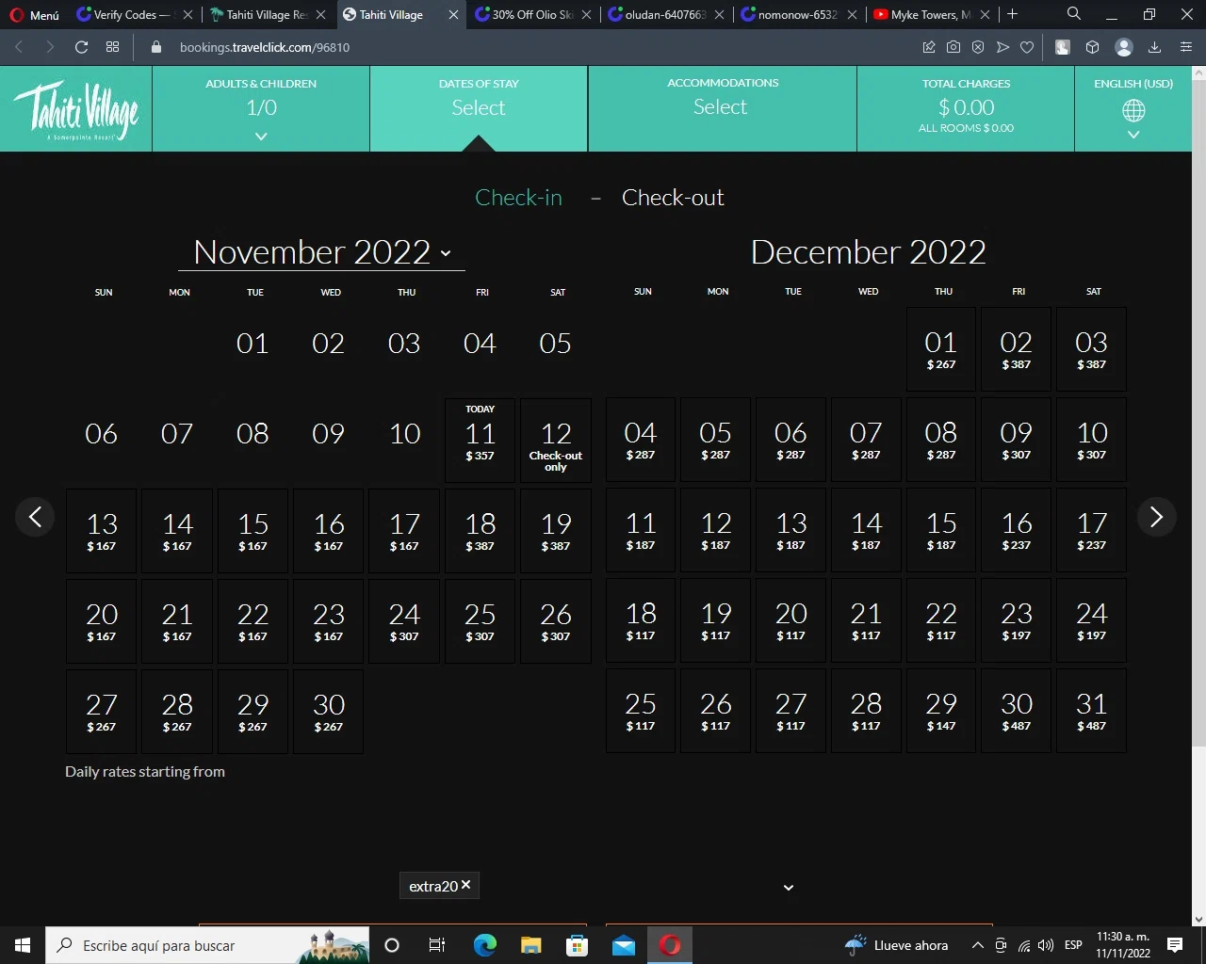Image resolution: width=1206 pixels, height=964 pixels.
Task: Open the Speed Dial grid icon
Action: 113,47
